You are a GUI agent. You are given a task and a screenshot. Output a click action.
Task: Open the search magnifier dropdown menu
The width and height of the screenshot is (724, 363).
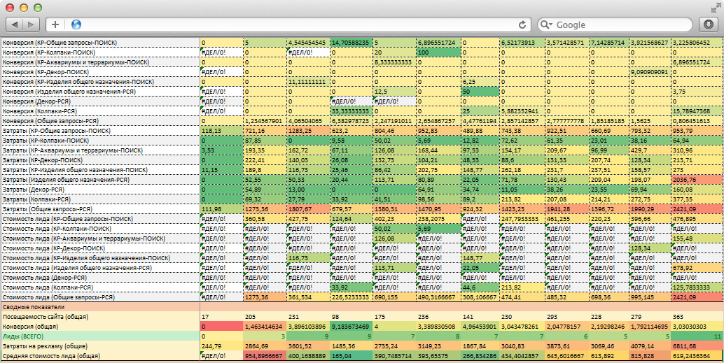click(x=549, y=24)
